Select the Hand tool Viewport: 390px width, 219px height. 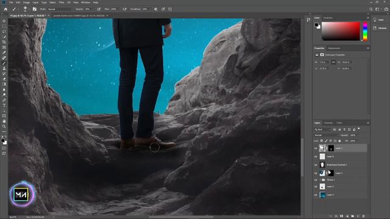[x=4, y=121]
